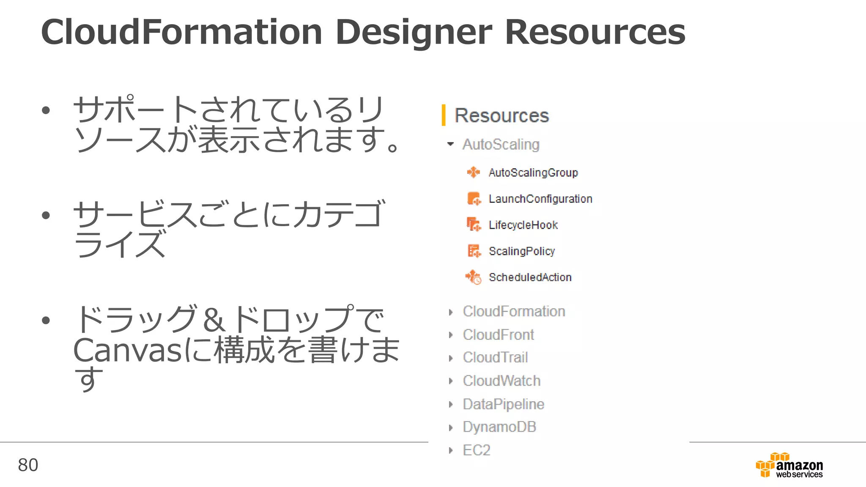Click the DynamoDB category name
This screenshot has height=487, width=866.
[499, 427]
